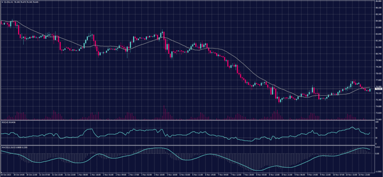
Task: Select the MACD(12,26,9) indicator label
Action: [7, 147]
